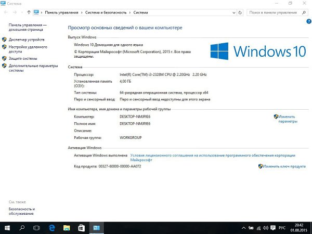This screenshot has width=312, height=234.
Task: Switch the input language РУС indicator
Action: coord(282,228)
